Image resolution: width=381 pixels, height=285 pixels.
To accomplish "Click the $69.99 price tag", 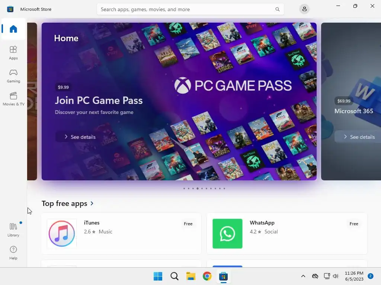I will (343, 101).
